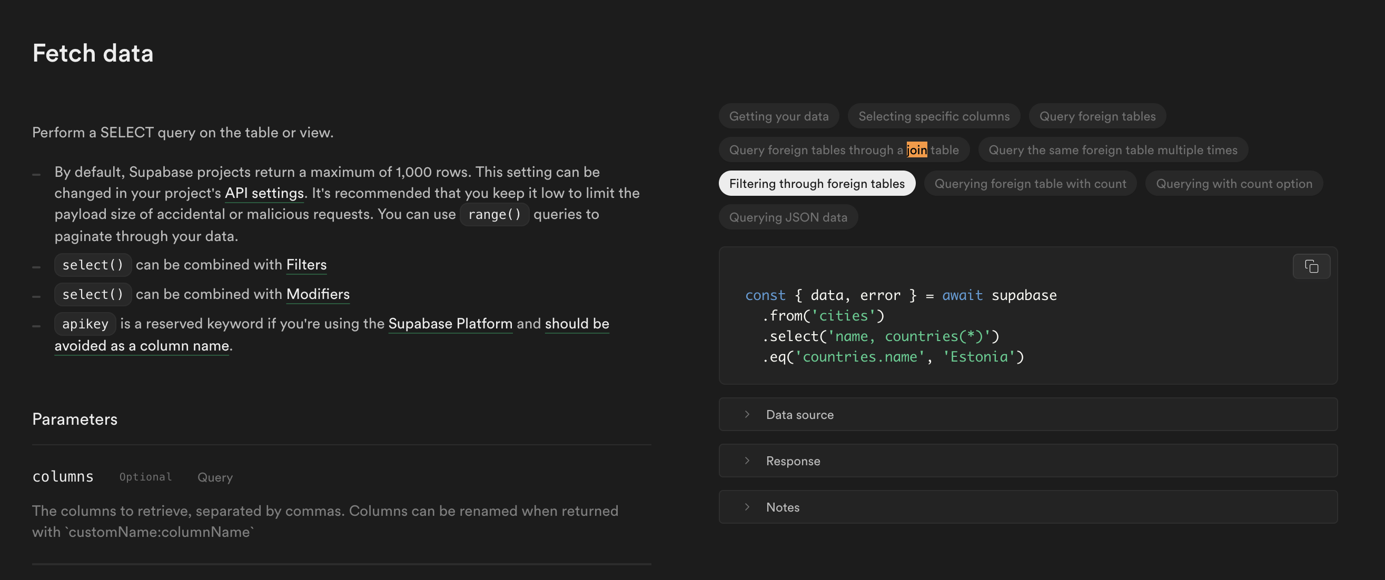Screen dimensions: 1385x580
Task: Open the API settings link
Action: pos(264,193)
